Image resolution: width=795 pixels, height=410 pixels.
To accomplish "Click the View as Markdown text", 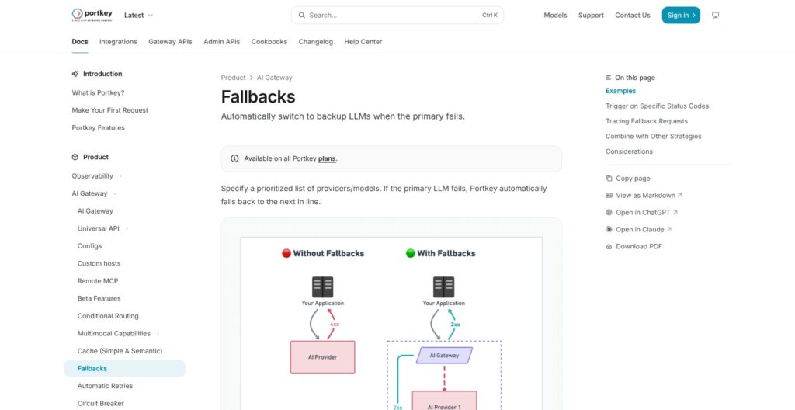I will (645, 196).
